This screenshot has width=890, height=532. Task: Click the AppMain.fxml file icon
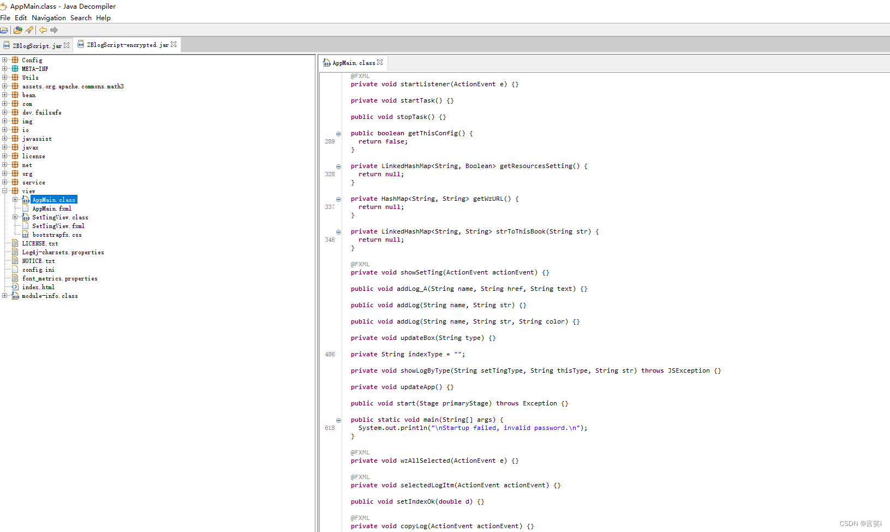click(x=26, y=208)
